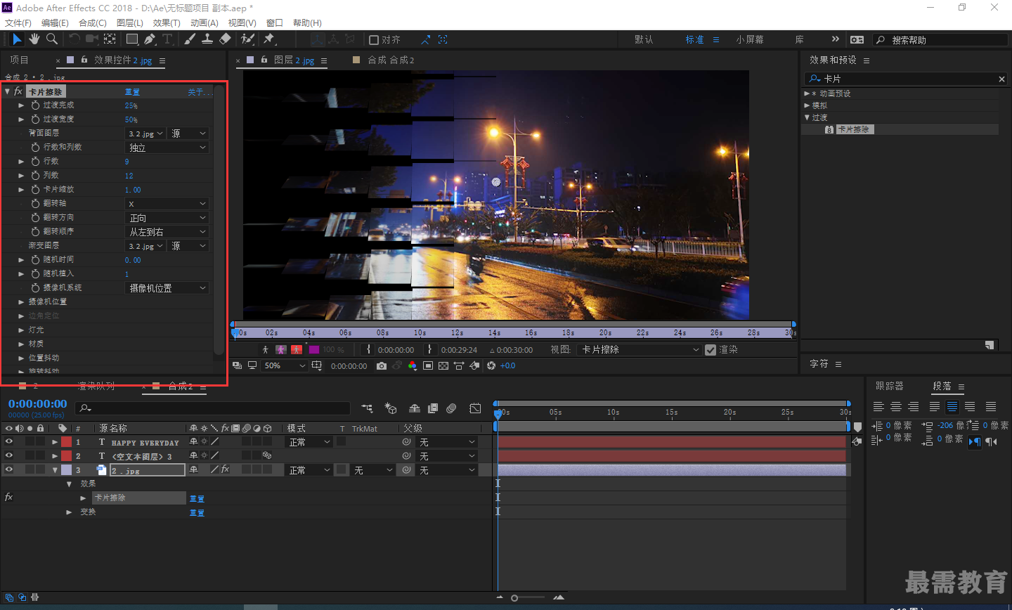Click the show channel RGB icon
The height and width of the screenshot is (610, 1012).
pyautogui.click(x=412, y=365)
